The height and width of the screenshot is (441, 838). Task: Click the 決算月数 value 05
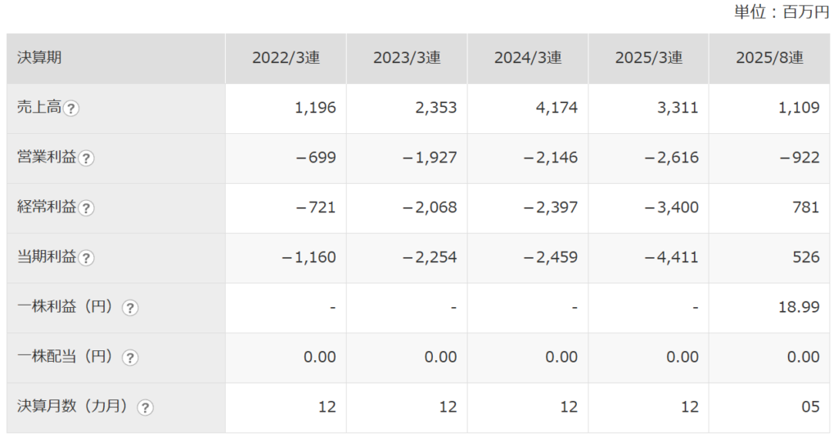coord(809,407)
